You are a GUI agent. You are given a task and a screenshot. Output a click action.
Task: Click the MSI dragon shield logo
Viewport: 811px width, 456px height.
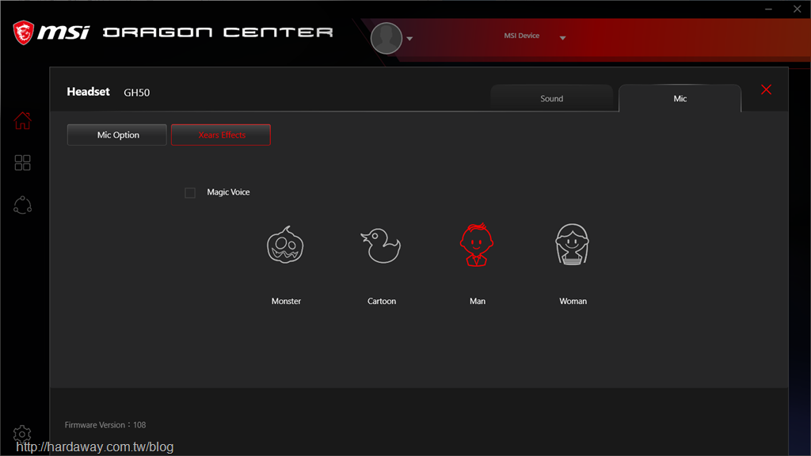(23, 32)
